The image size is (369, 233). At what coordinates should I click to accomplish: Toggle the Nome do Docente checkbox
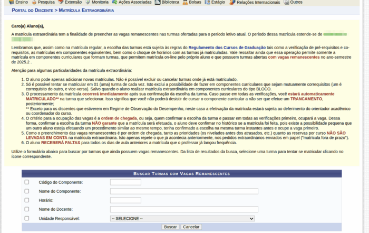pyautogui.click(x=27, y=209)
